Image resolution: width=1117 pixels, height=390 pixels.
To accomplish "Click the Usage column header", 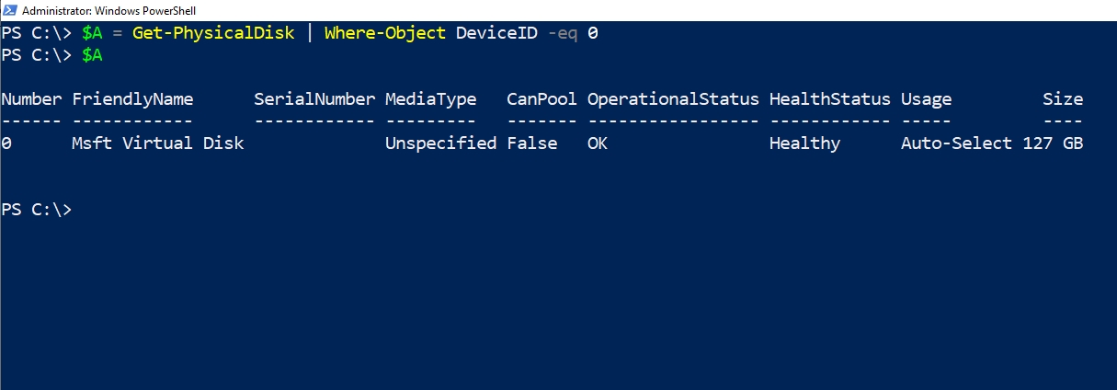I will pyautogui.click(x=926, y=99).
